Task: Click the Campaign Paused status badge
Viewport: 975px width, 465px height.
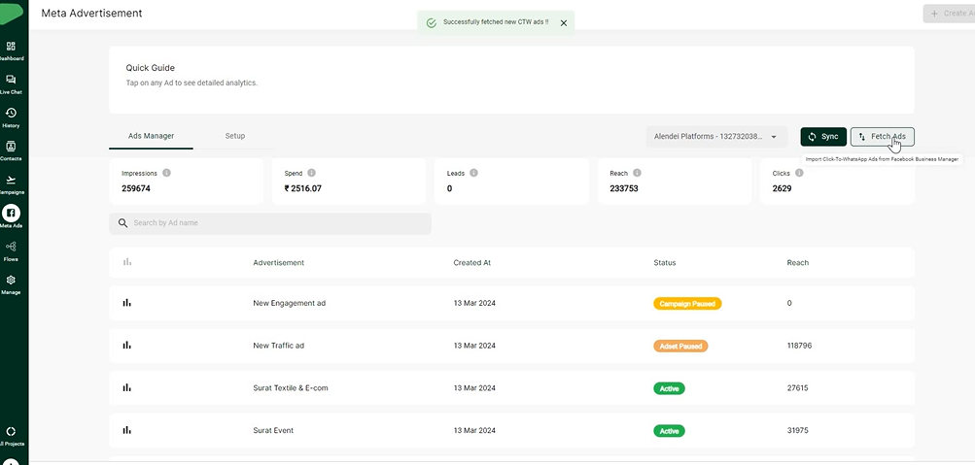Action: (687, 304)
